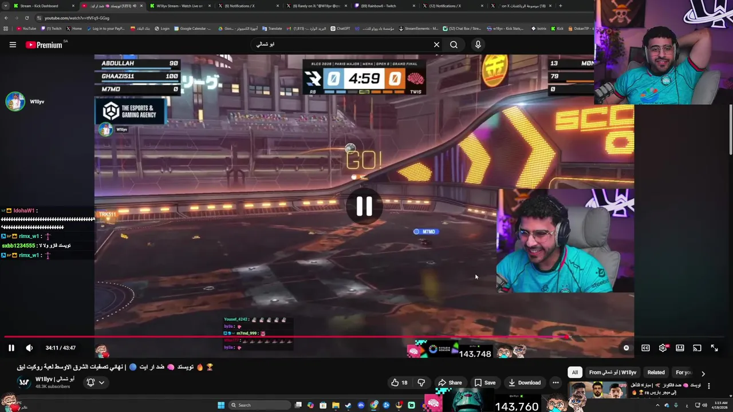Open File Explorer from the taskbar
Viewport: 733px width, 412px height.
[336, 405]
